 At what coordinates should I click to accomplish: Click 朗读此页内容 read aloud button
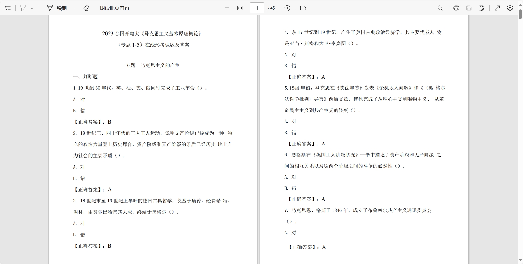point(114,8)
